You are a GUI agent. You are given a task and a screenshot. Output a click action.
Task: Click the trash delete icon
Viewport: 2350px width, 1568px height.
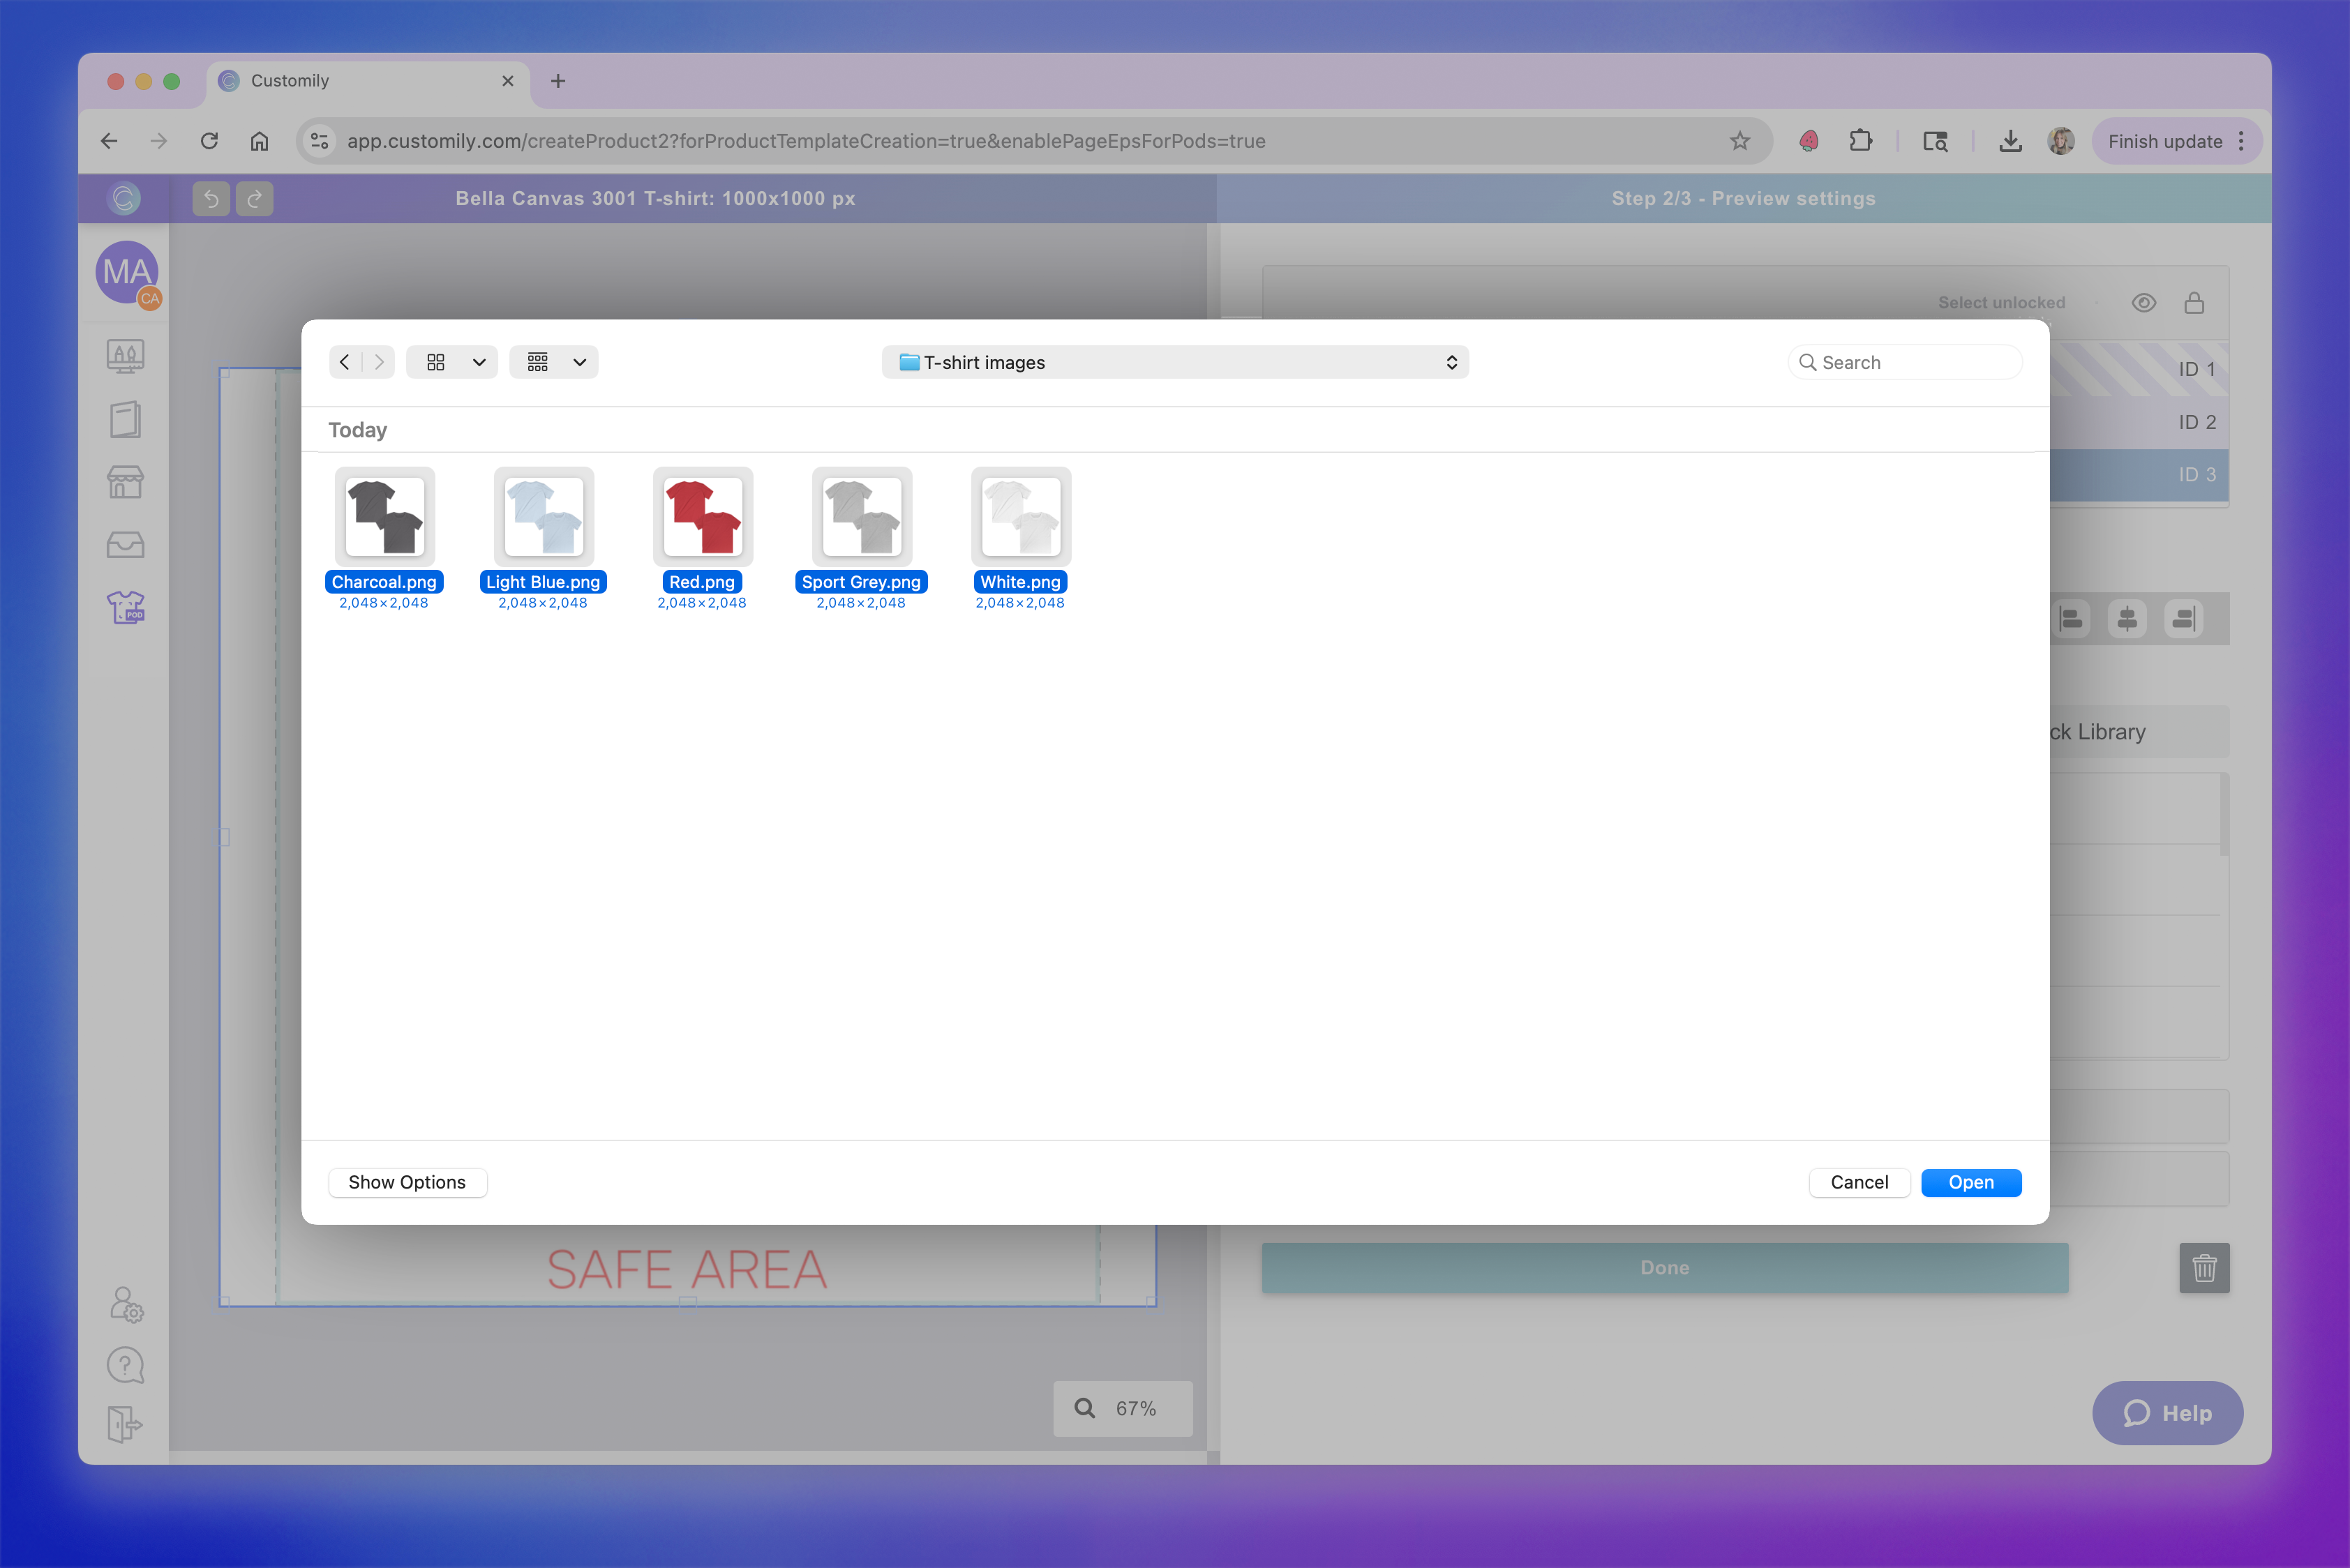click(x=2204, y=1268)
